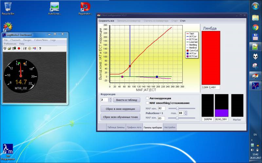Click the red Лямбда bar indicator
The height and width of the screenshot is (163, 262).
pos(211,58)
